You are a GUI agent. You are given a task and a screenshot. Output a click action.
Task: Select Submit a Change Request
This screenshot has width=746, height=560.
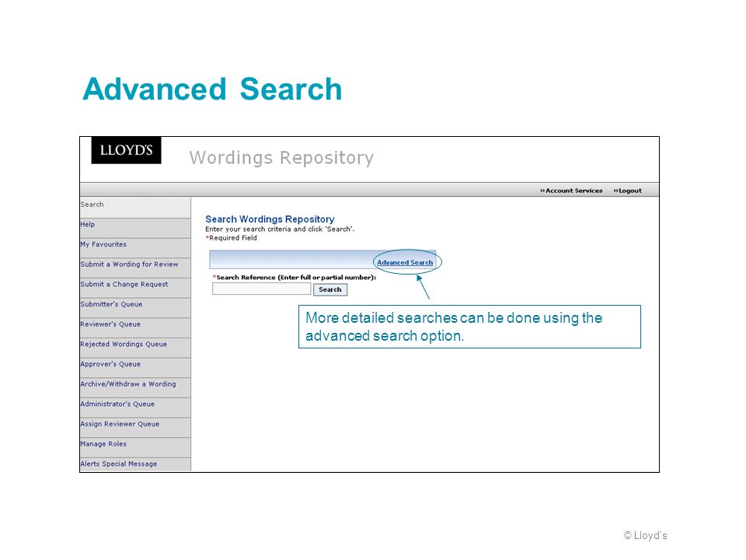pyautogui.click(x=135, y=288)
